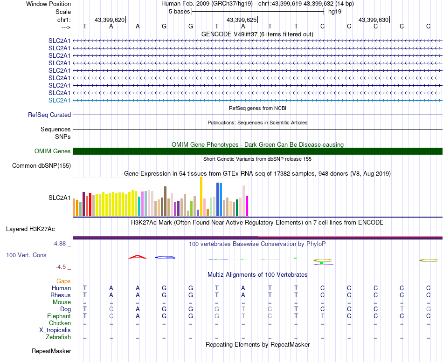Select the 100 Vert. Cons label
Image resolution: width=443 pixels, height=362 pixels.
[x=26, y=255]
